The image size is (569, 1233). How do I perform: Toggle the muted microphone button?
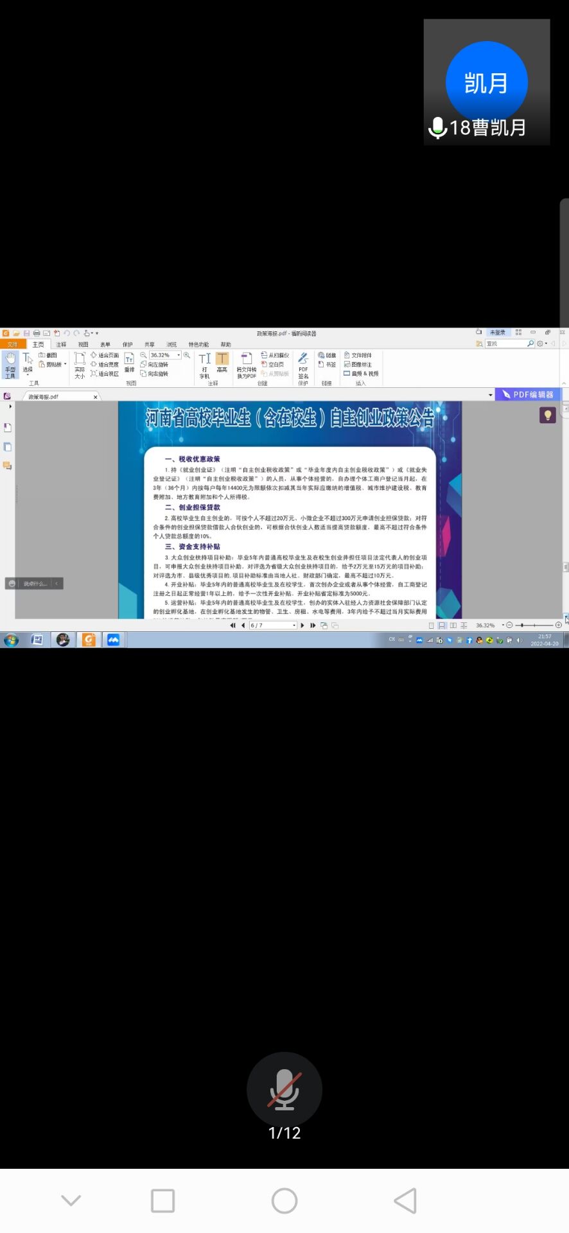[x=284, y=1090]
